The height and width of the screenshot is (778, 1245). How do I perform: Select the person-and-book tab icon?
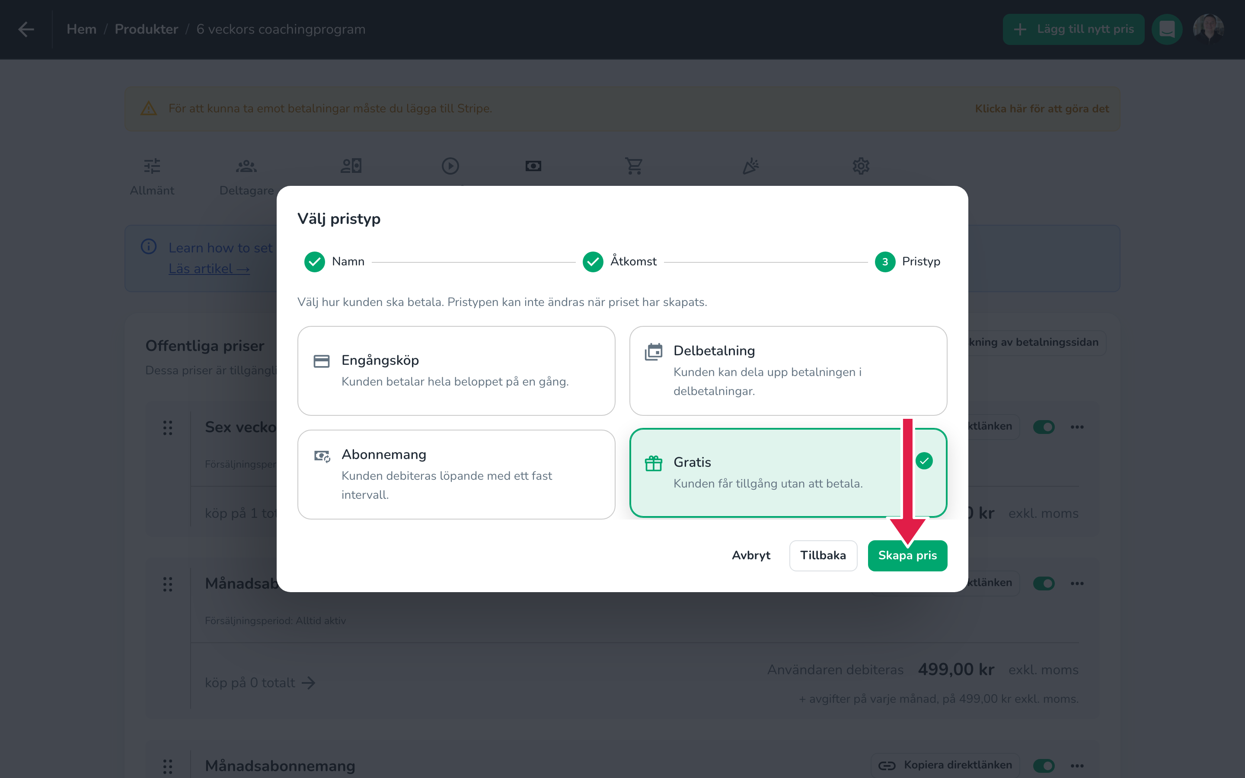351,166
